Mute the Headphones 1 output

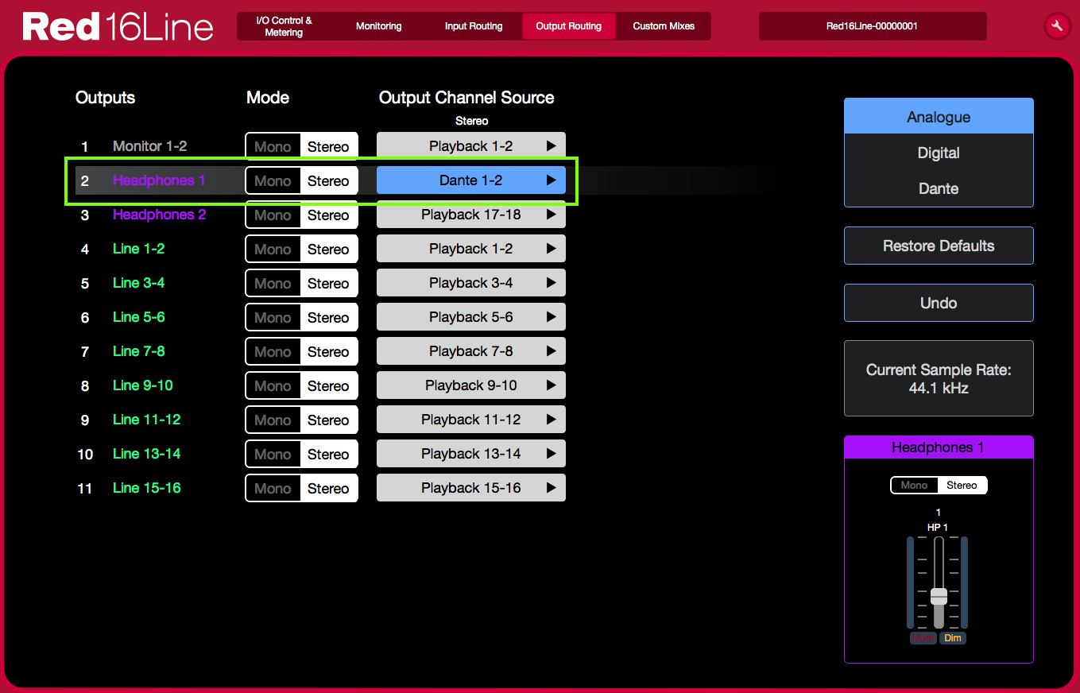[923, 638]
